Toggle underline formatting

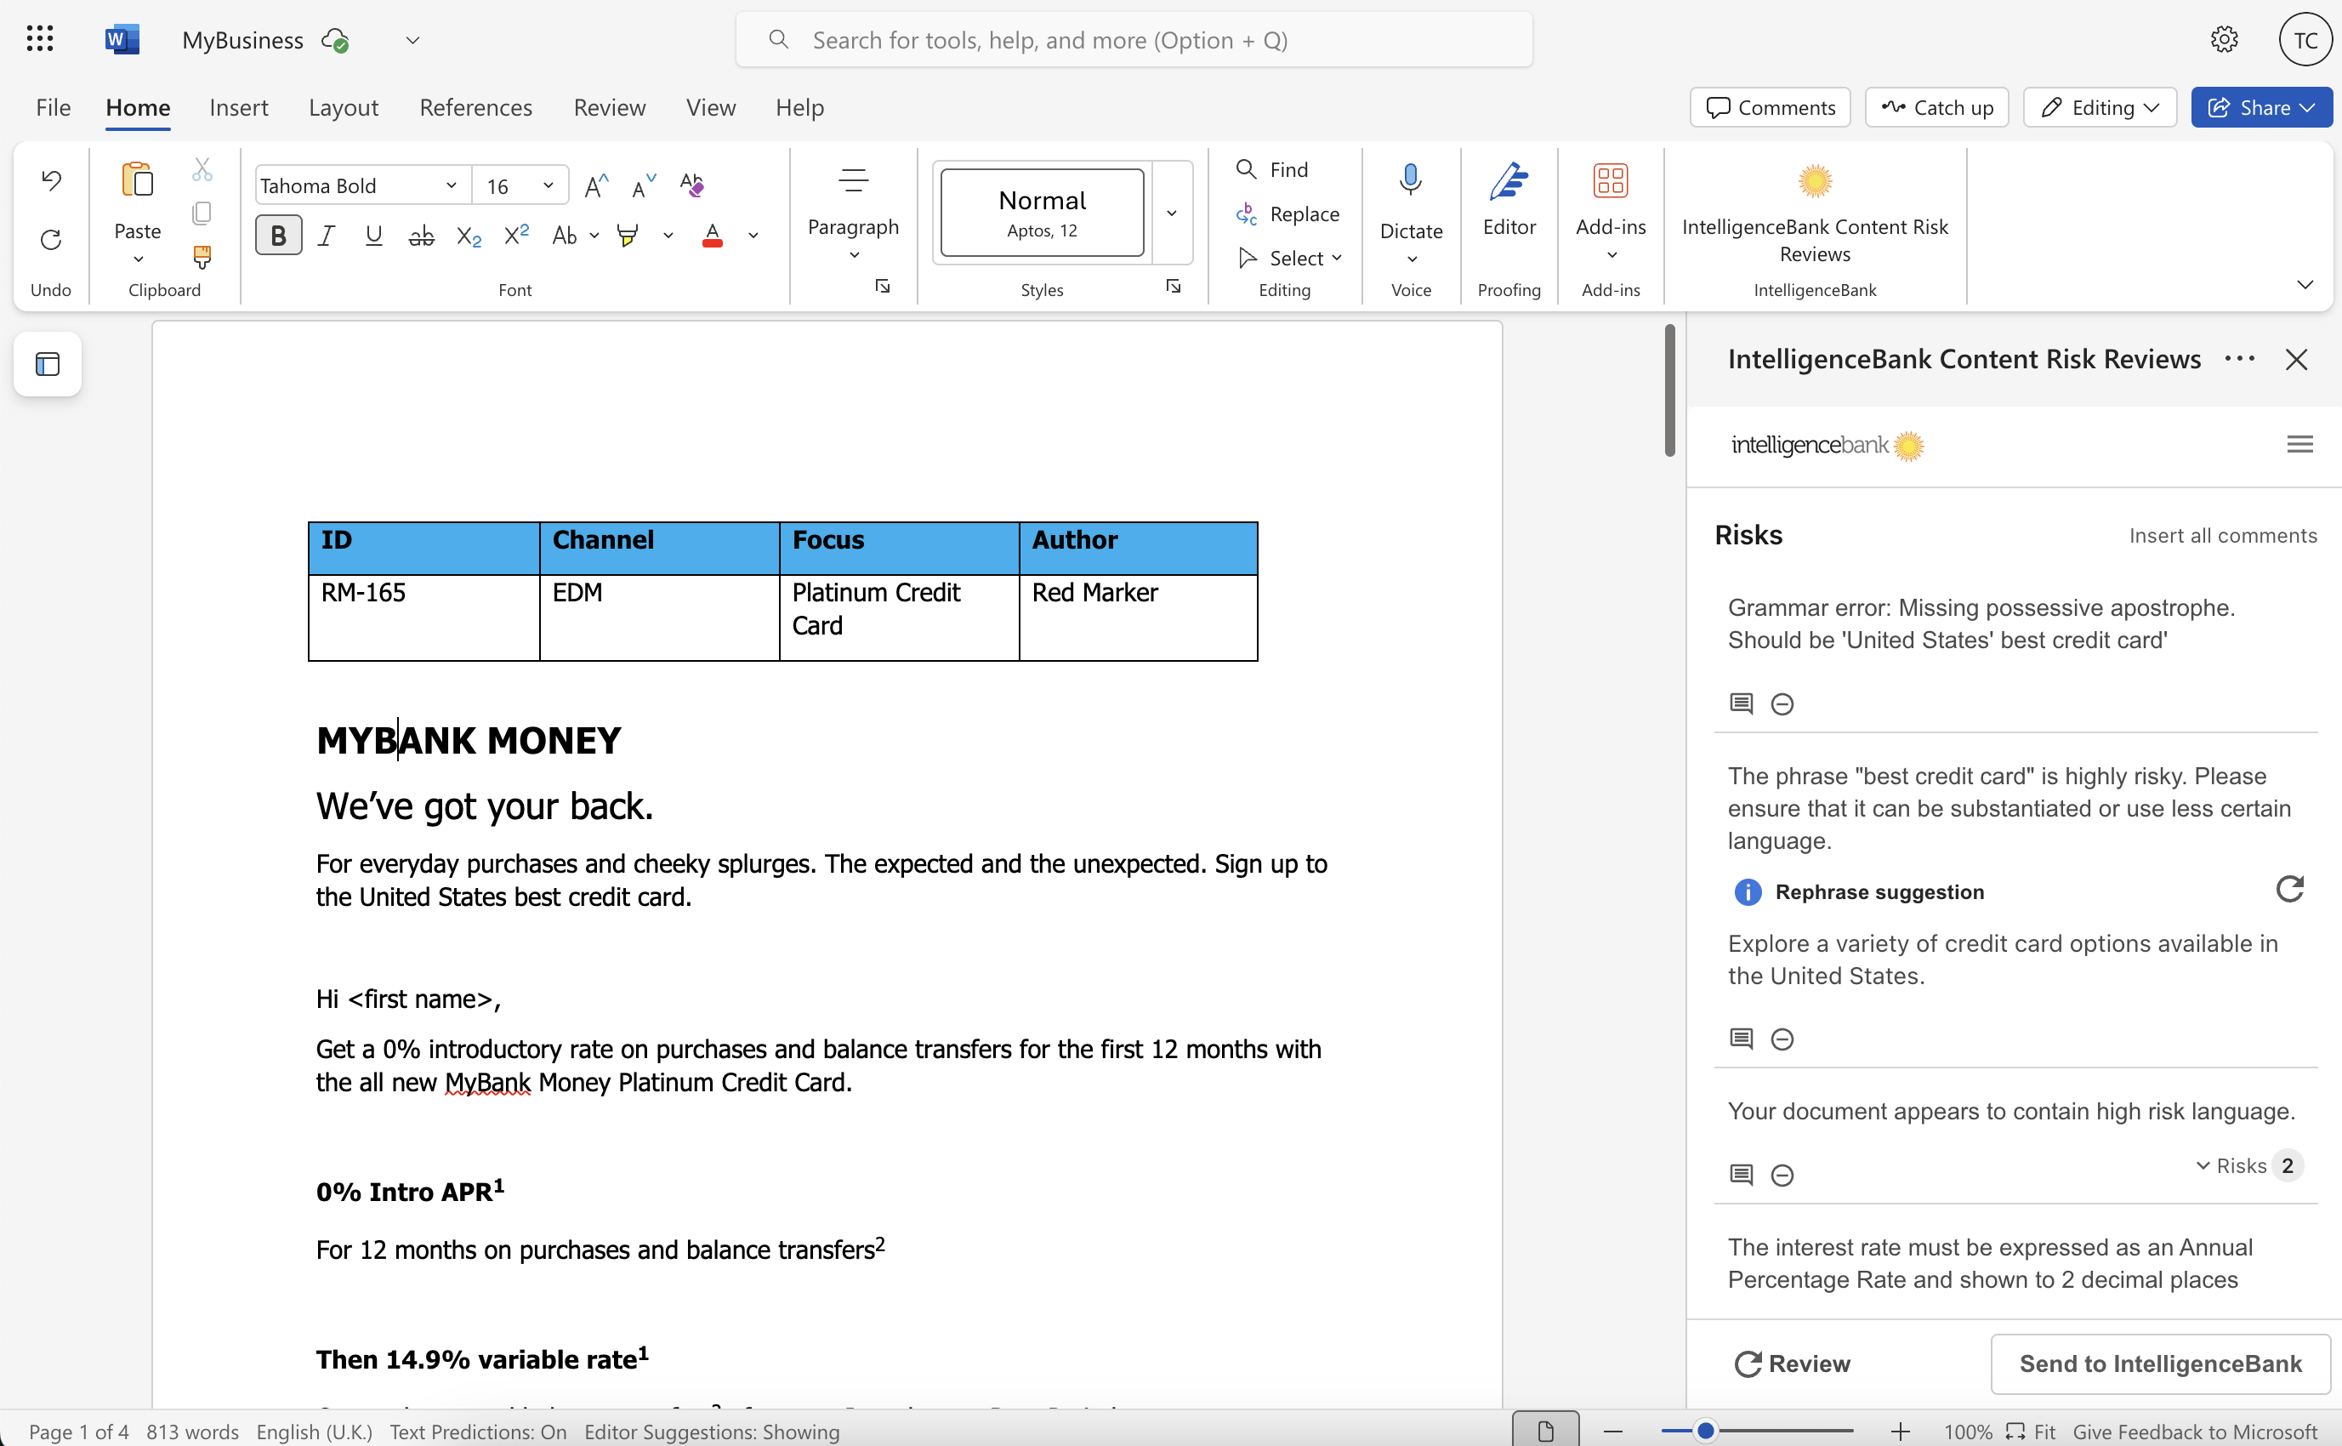(x=374, y=236)
